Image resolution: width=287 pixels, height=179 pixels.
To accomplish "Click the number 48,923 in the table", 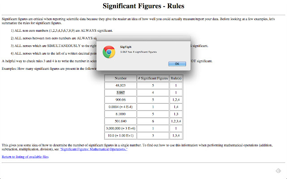I will click(x=121, y=85).
